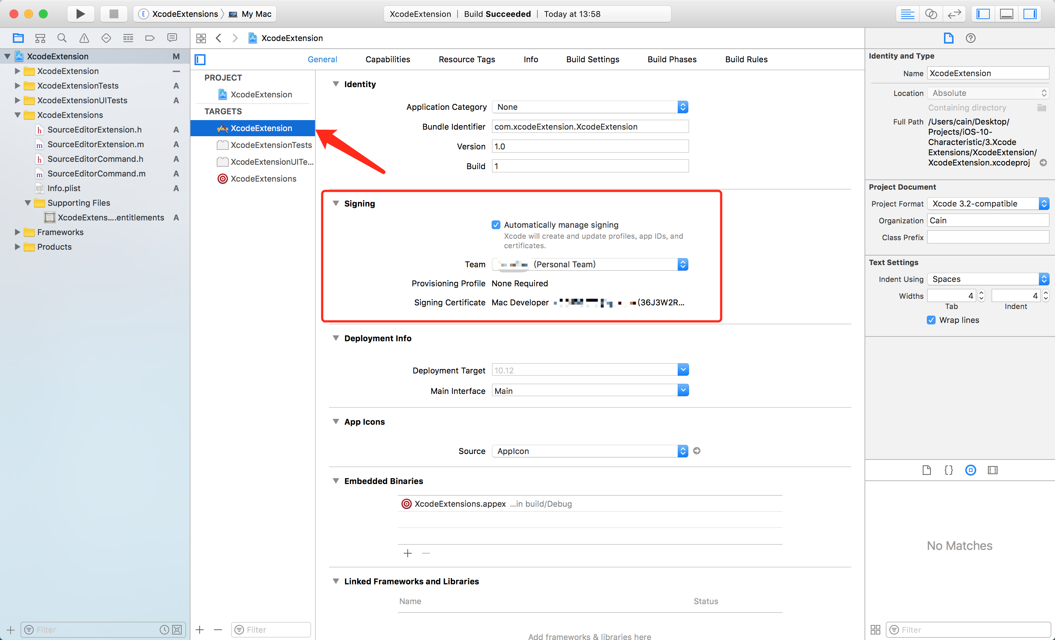Screen dimensions: 1055x640
Task: Expand the Frameworks folder
Action: 17,232
